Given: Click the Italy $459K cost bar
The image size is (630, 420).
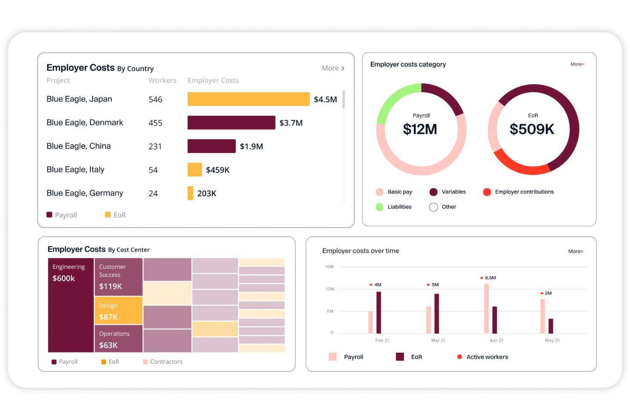Looking at the screenshot, I should tap(195, 169).
